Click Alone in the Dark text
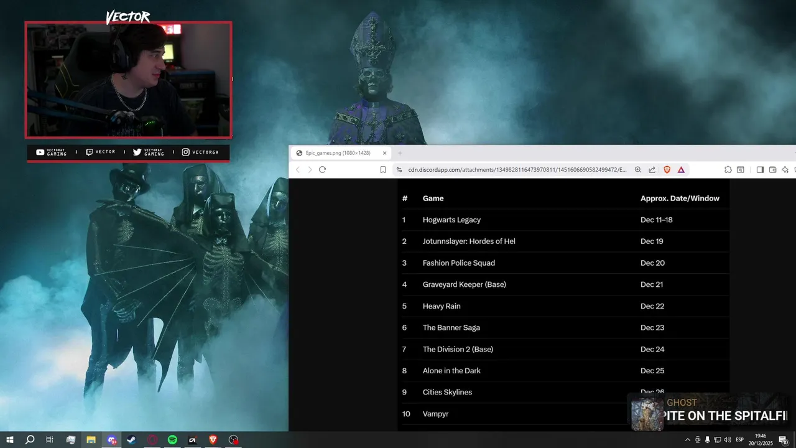This screenshot has width=796, height=448. point(451,371)
